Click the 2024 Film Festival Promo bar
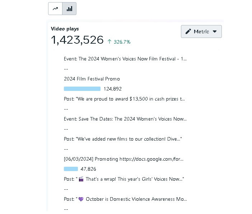This screenshot has height=214, width=252. pyautogui.click(x=82, y=89)
